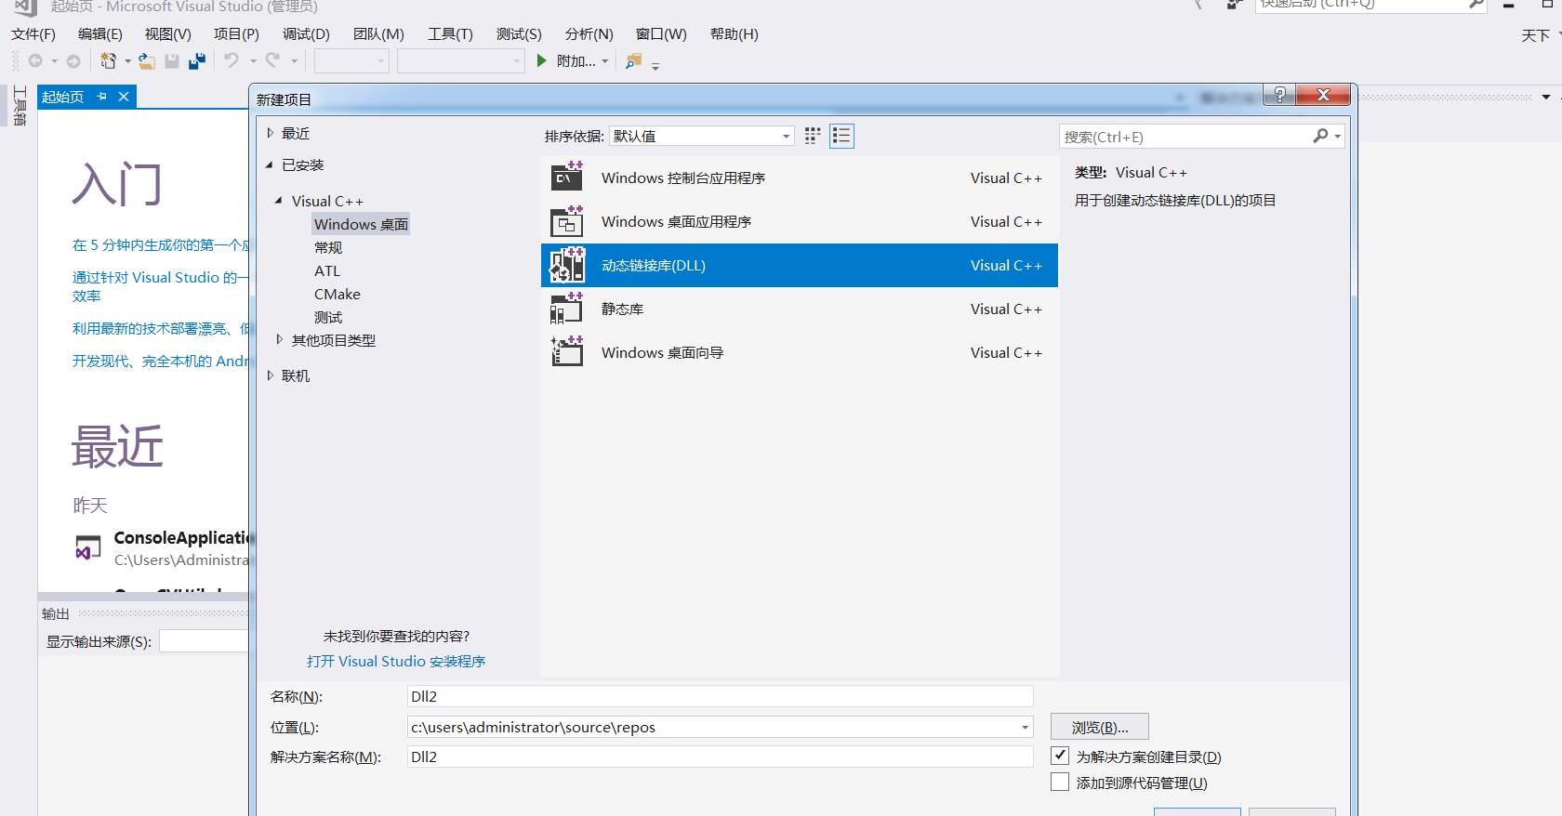Image resolution: width=1562 pixels, height=816 pixels.
Task: Expand the 最近 tree node
Action: pyautogui.click(x=270, y=133)
